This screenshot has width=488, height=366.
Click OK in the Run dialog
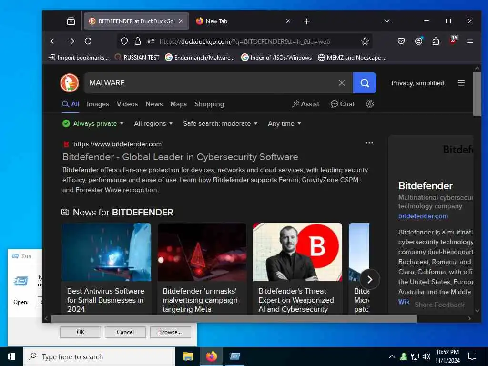point(80,332)
